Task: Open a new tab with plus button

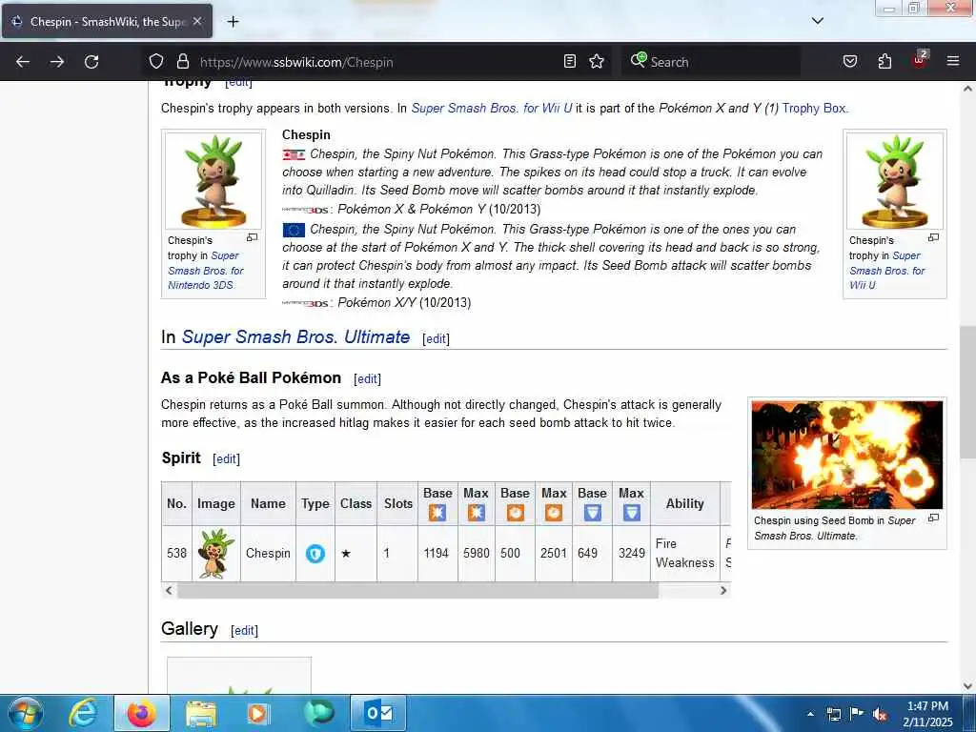Action: [233, 22]
